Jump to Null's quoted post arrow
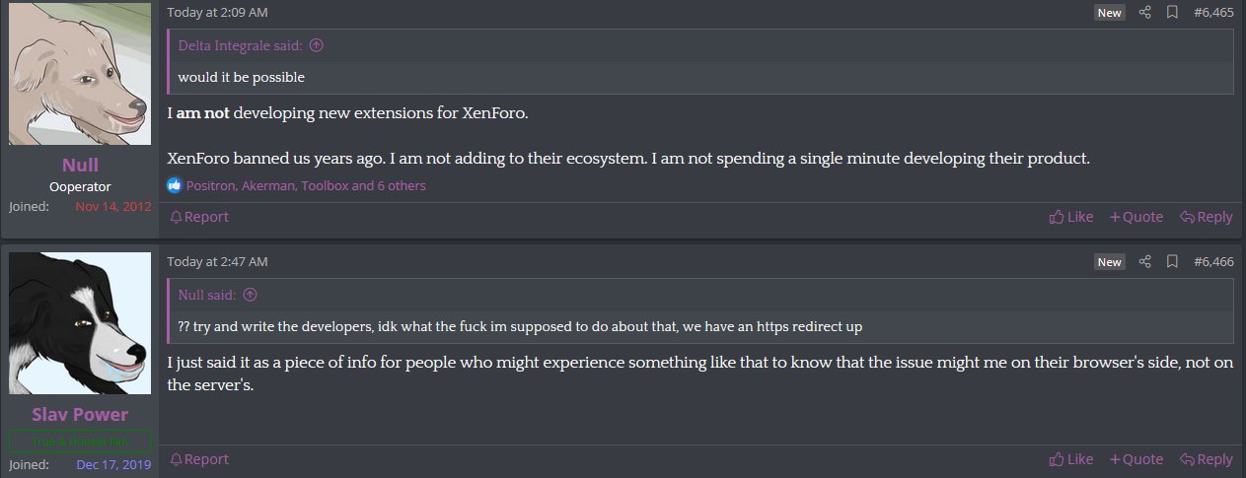This screenshot has width=1246, height=478. [250, 295]
